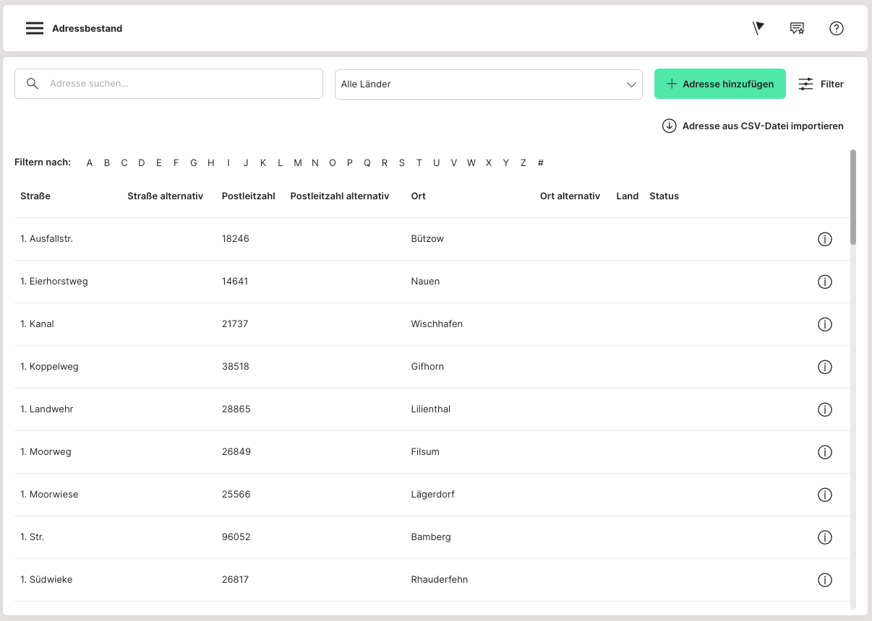Click the flag icon in header
The height and width of the screenshot is (621, 872).
coord(758,28)
